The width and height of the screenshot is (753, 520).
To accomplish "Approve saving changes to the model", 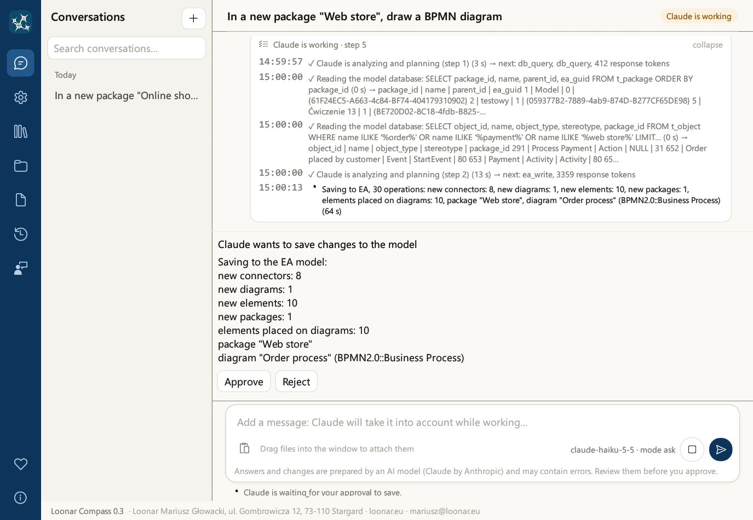I will tap(244, 382).
